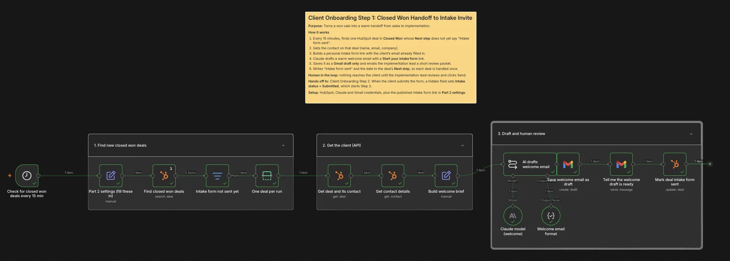730x261 pixels.
Task: Open the Build welcome brief edit node
Action: point(446,176)
